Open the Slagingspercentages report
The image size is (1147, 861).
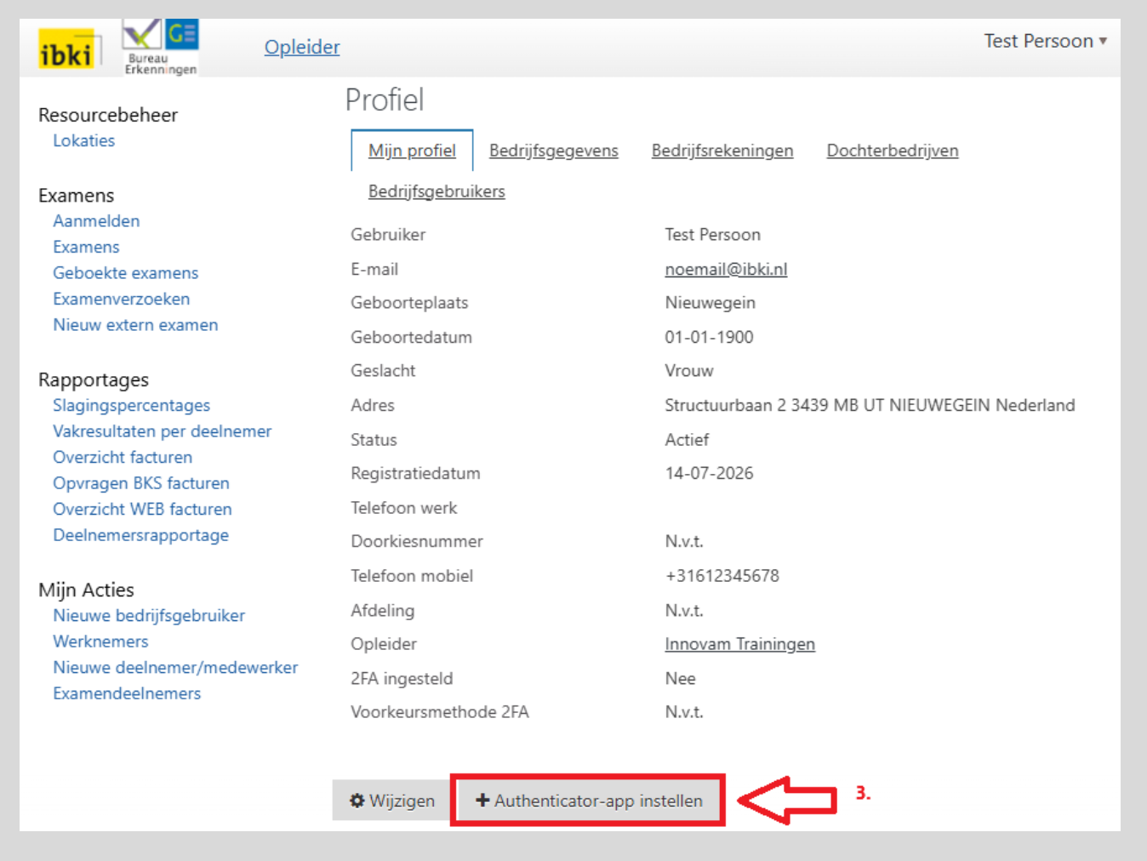[x=132, y=406]
